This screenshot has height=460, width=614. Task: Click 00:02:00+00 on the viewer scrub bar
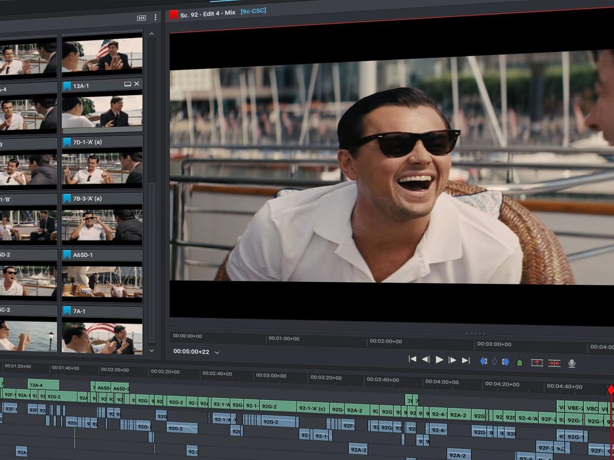[386, 341]
